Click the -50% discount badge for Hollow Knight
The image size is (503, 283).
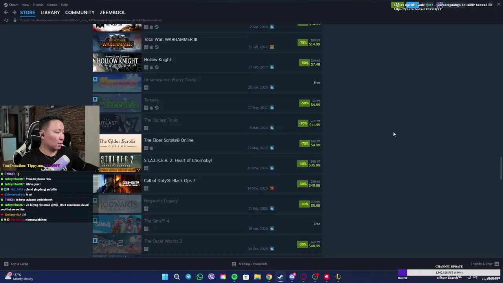point(304,62)
